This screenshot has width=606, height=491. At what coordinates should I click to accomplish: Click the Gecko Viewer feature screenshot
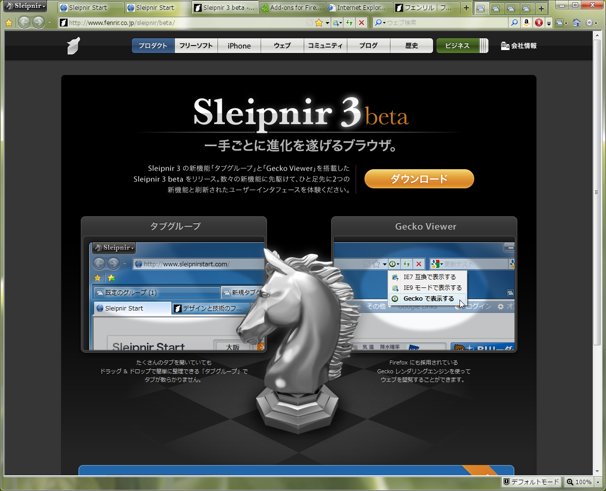click(x=424, y=294)
